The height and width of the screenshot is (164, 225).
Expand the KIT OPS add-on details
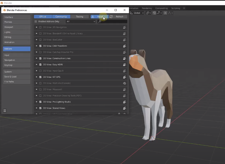tap(37, 77)
